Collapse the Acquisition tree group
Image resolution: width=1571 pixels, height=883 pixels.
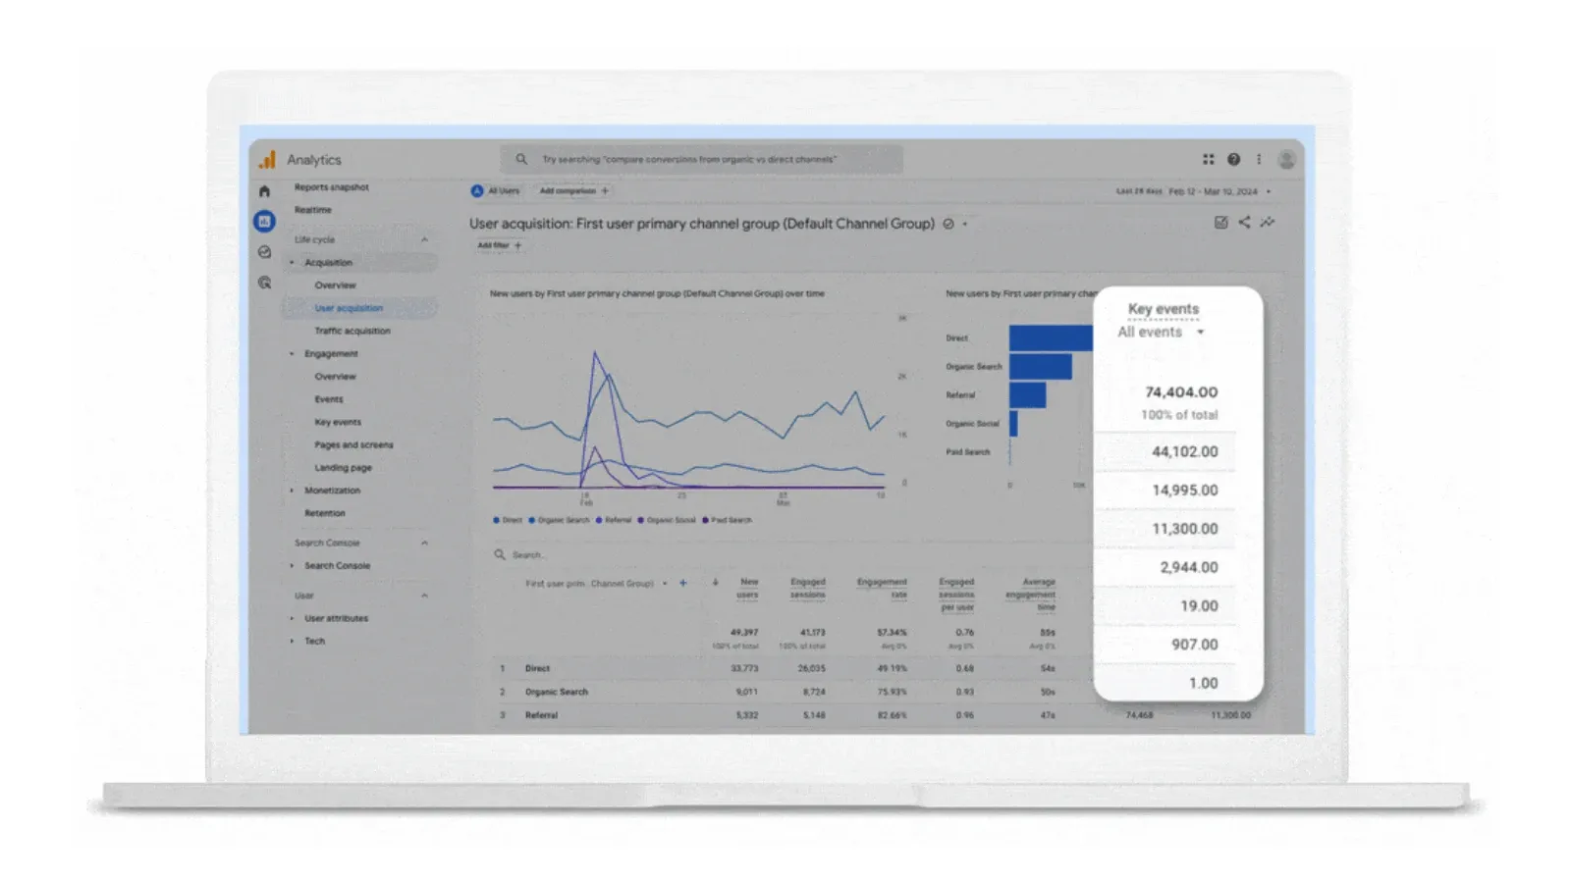point(292,263)
